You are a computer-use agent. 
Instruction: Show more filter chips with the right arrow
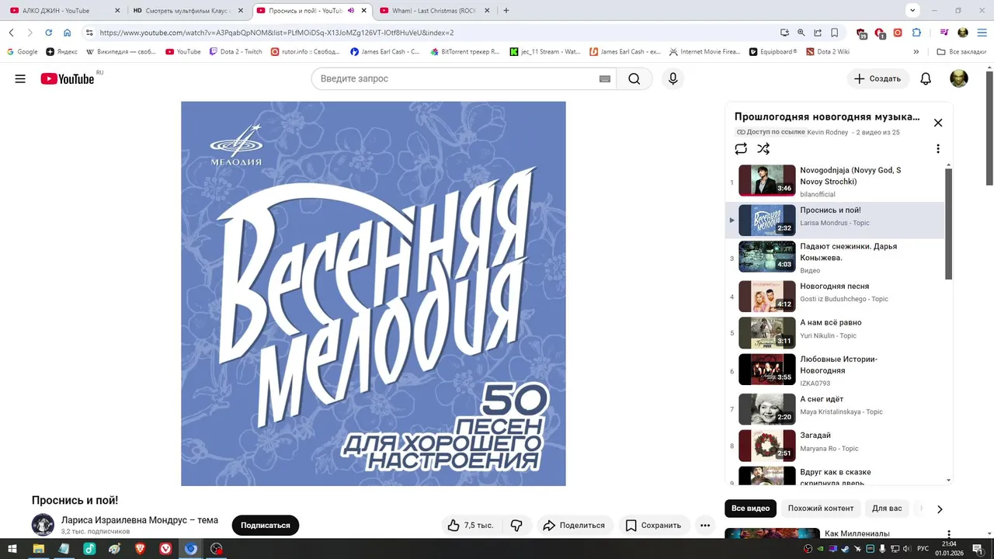[x=940, y=509]
